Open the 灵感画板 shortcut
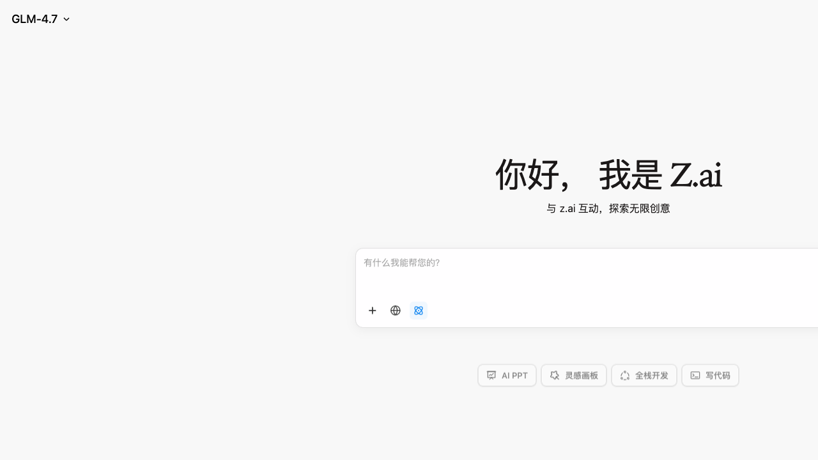Screen dimensions: 818x460 [x=574, y=376]
